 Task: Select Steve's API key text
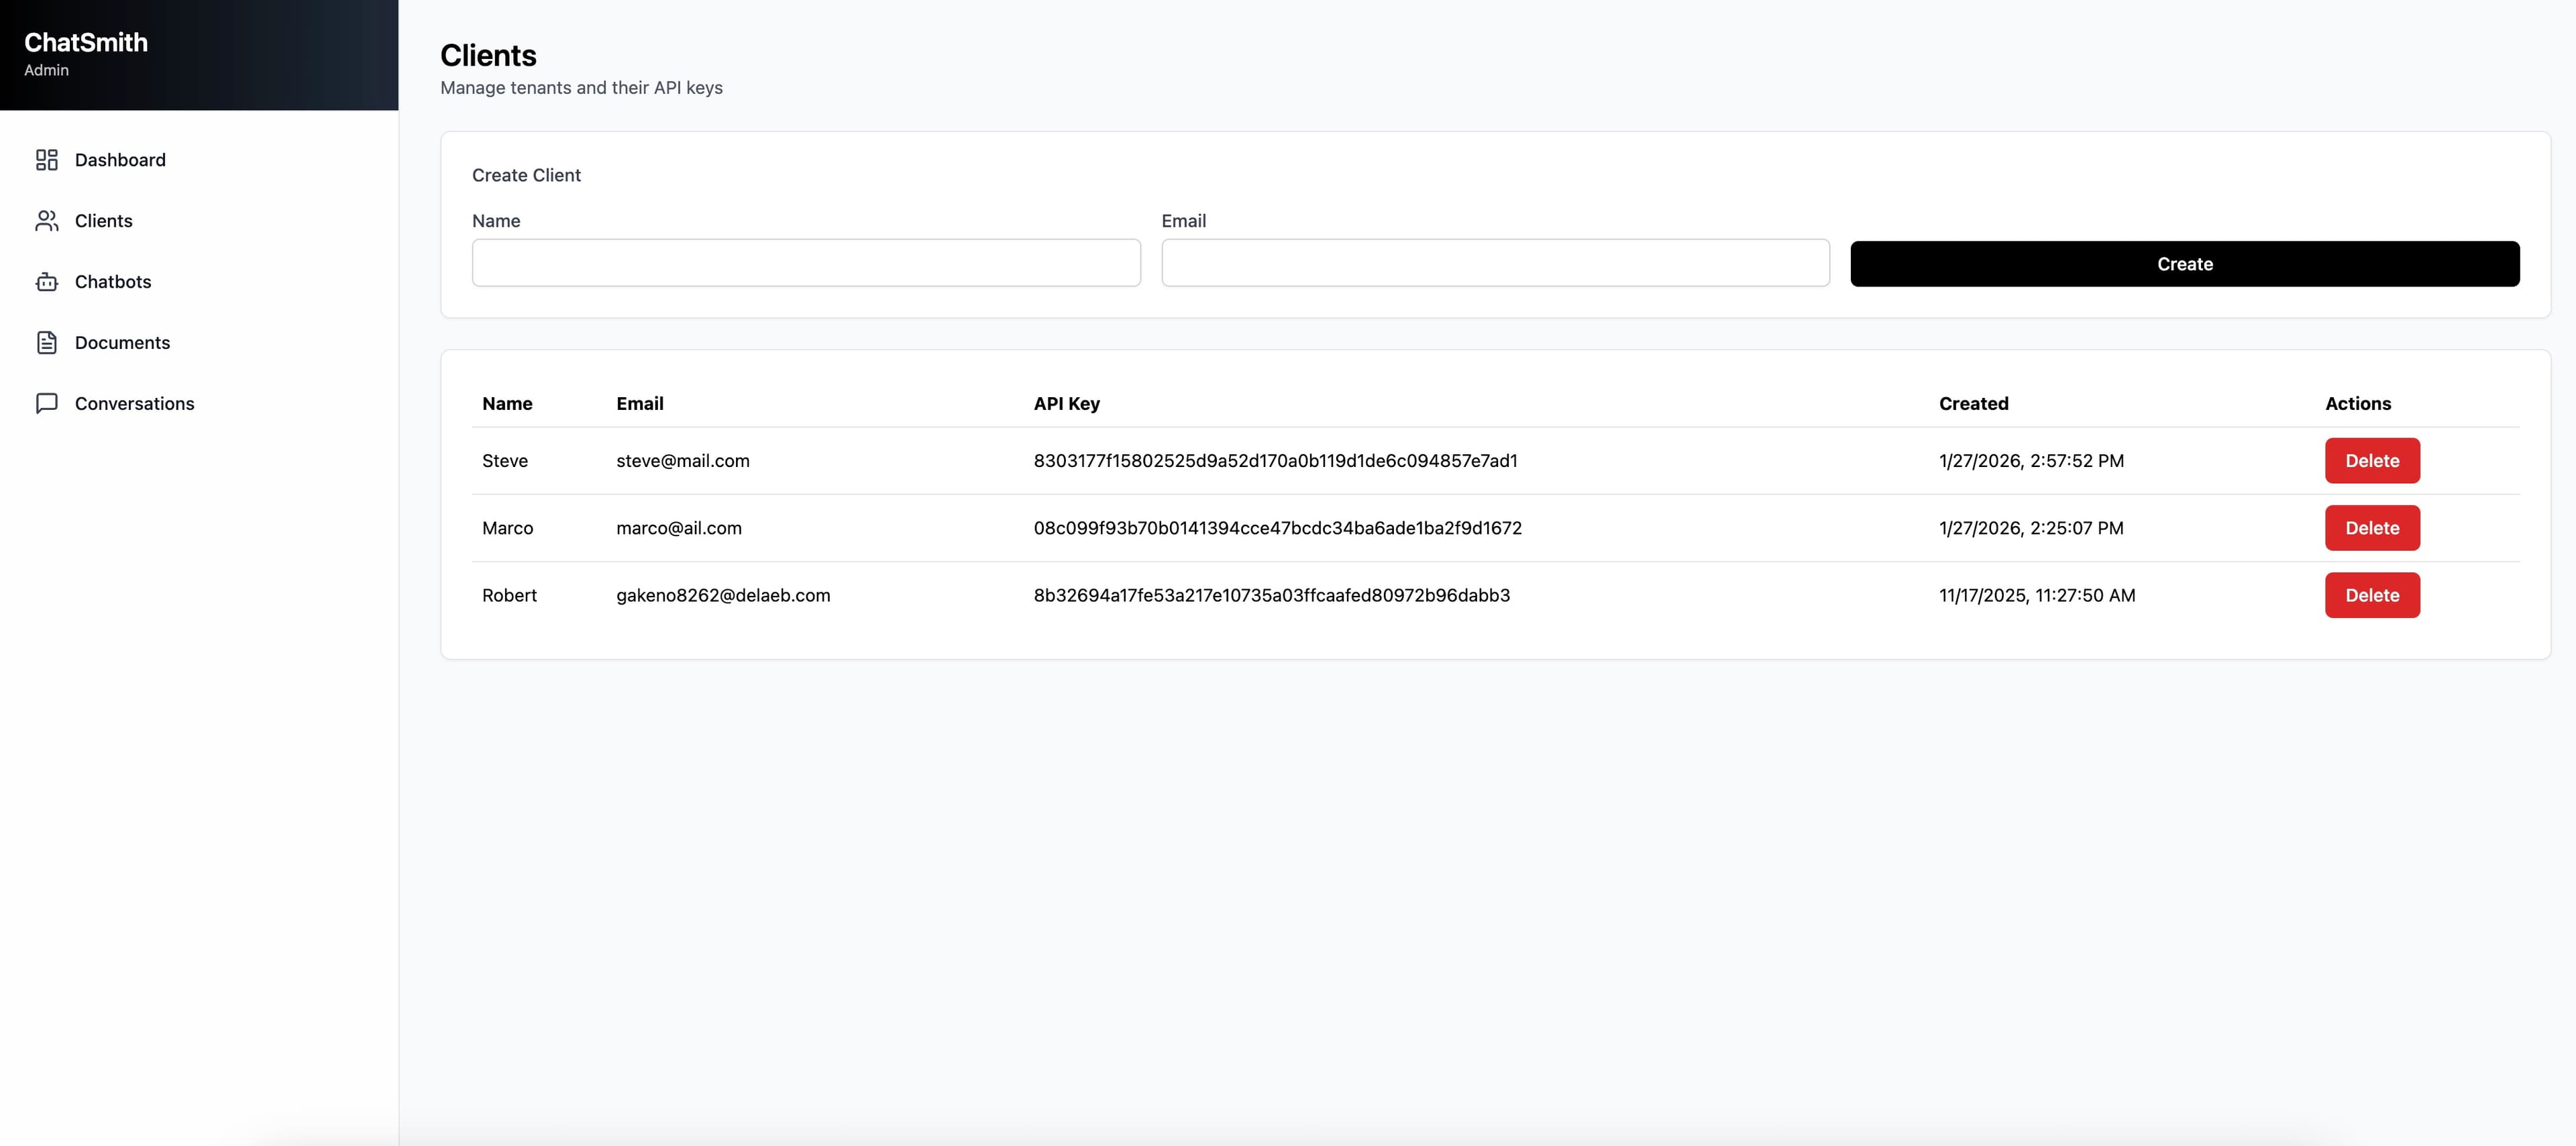1275,461
